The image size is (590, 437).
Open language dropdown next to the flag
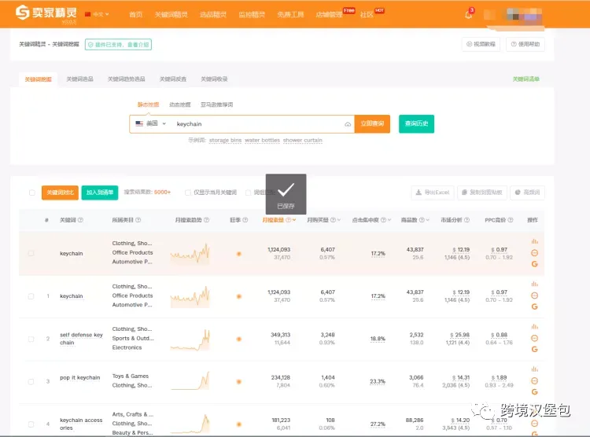click(97, 14)
